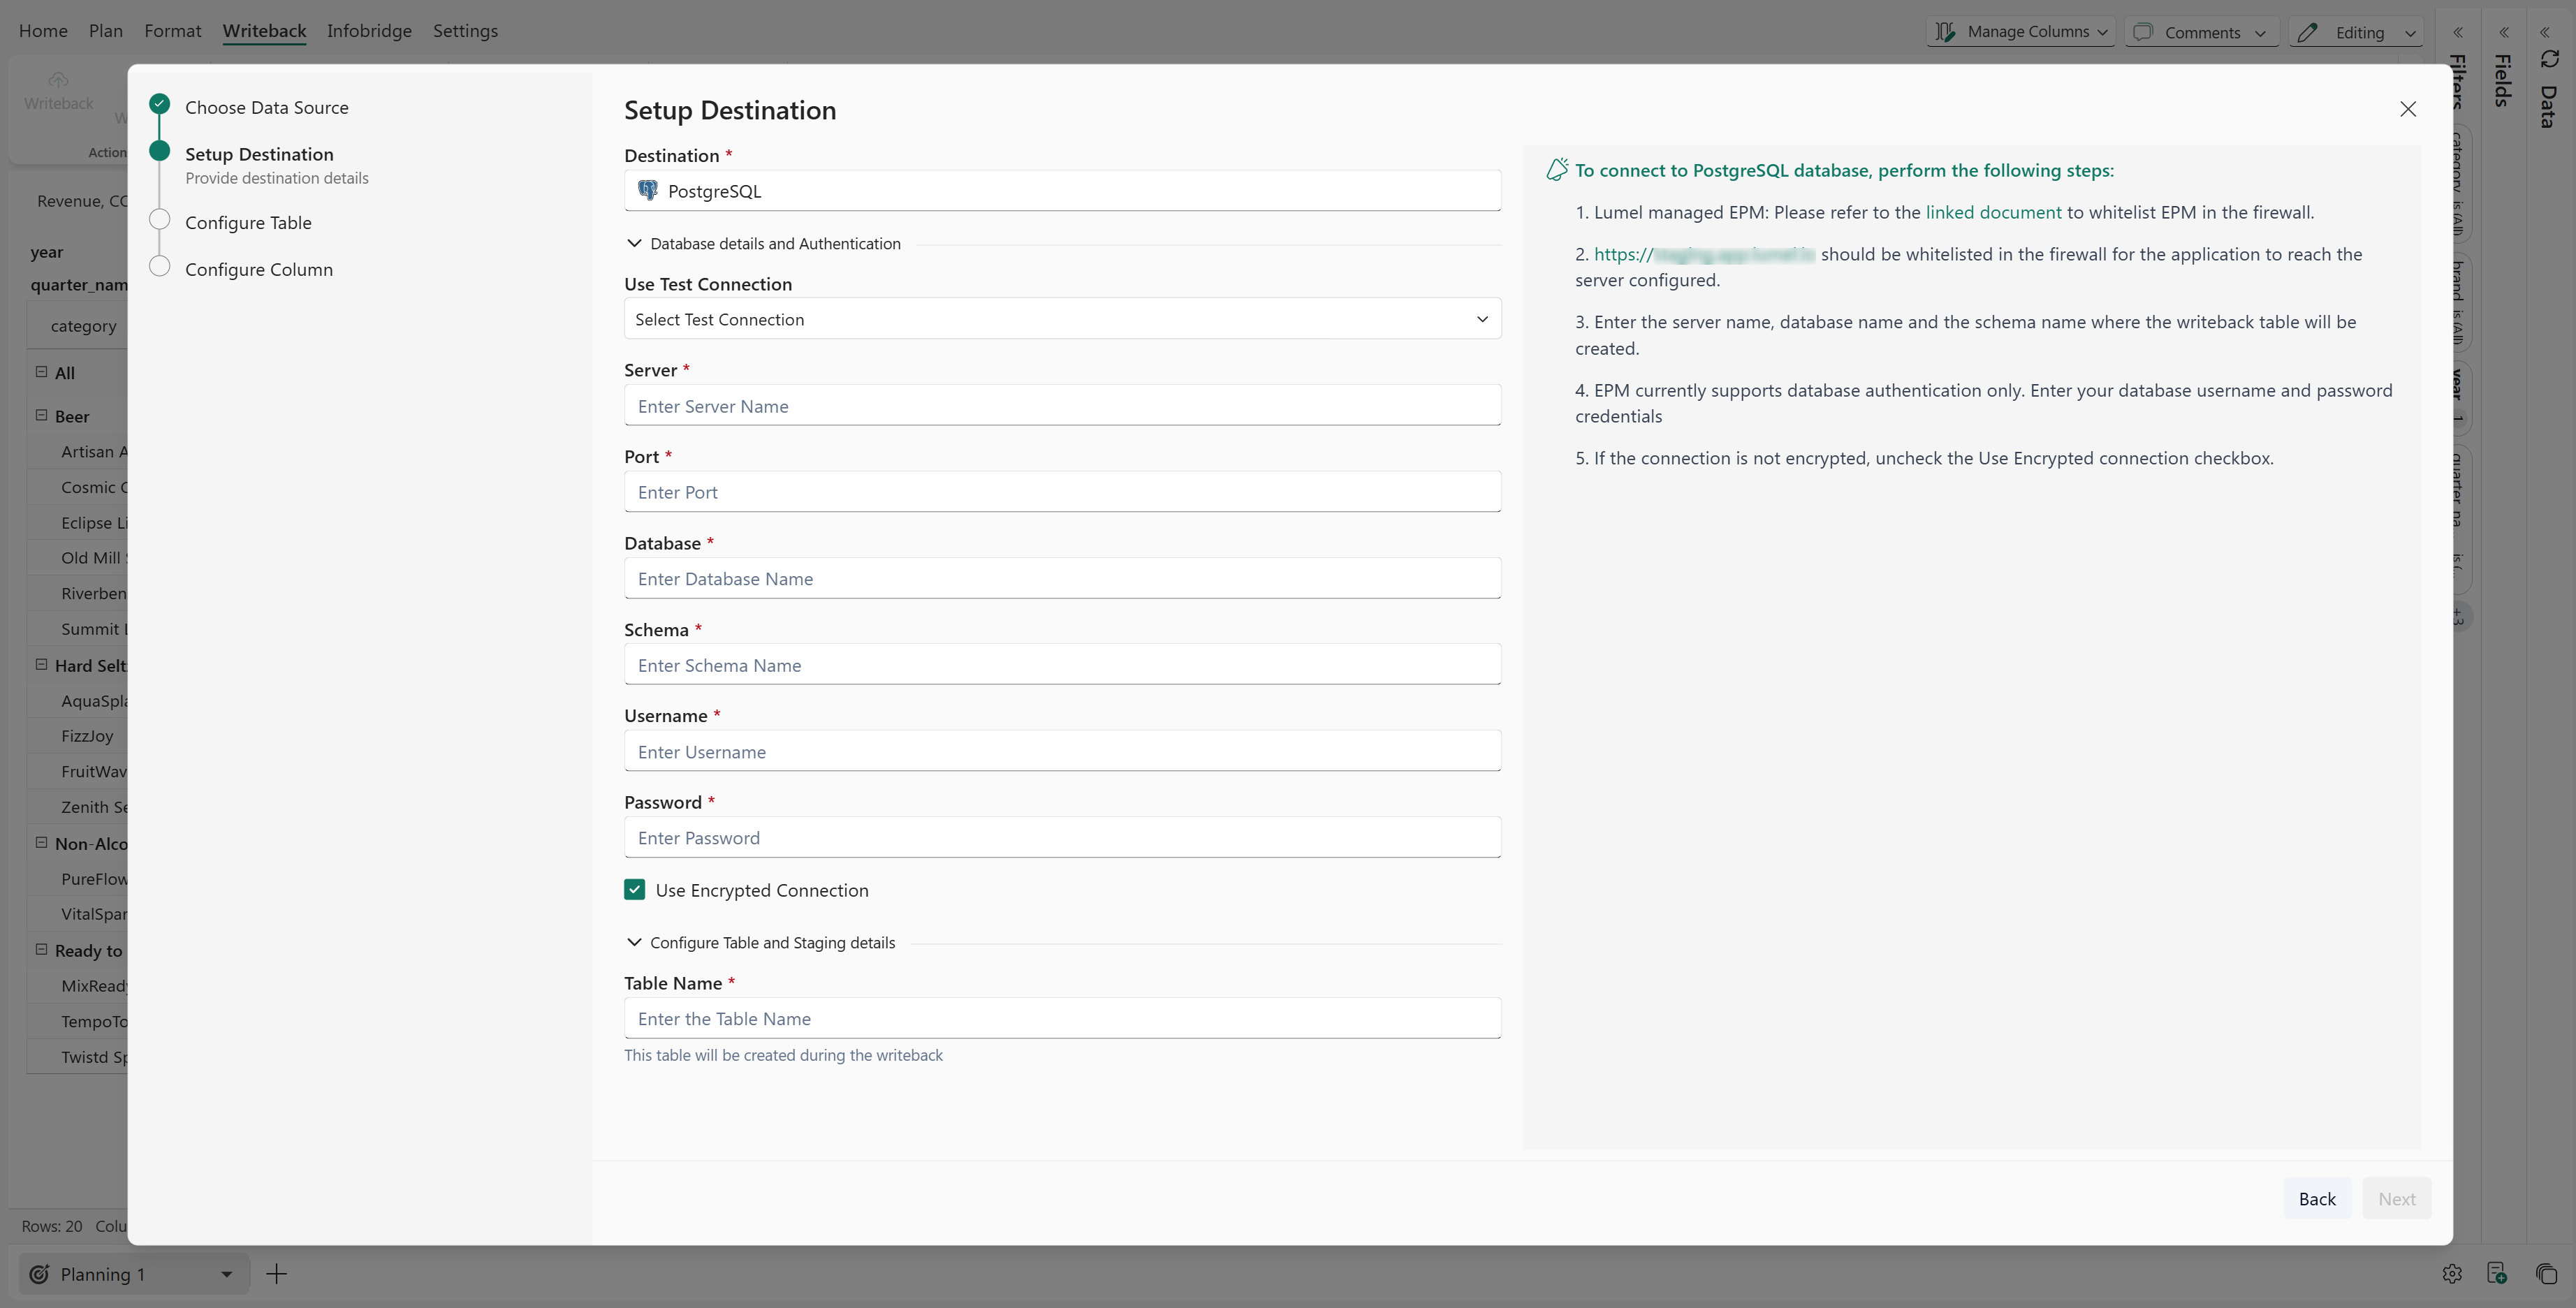Uncheck Use Encrypted Connection checkbox
This screenshot has height=1308, width=2576.
coord(635,890)
